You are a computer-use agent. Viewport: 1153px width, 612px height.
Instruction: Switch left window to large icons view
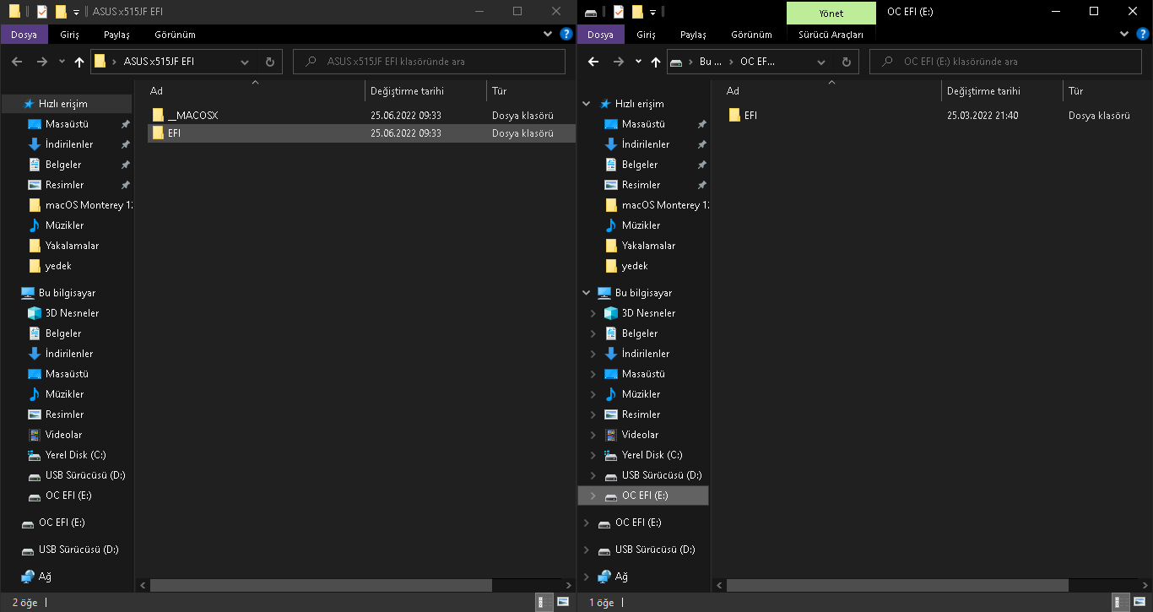(562, 602)
